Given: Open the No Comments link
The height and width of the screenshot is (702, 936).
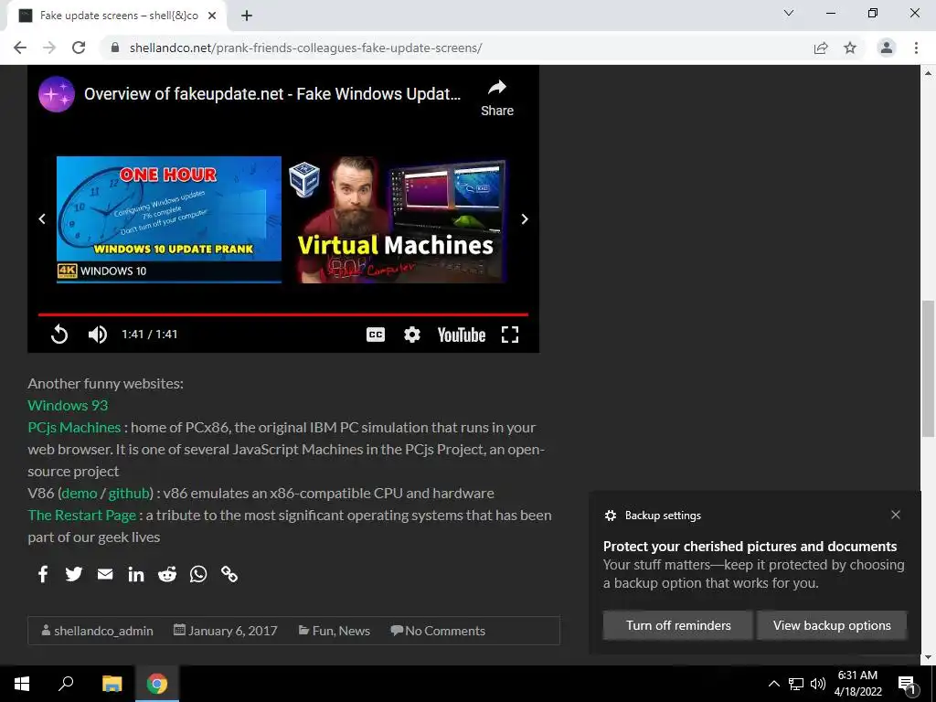Looking at the screenshot, I should (445, 631).
